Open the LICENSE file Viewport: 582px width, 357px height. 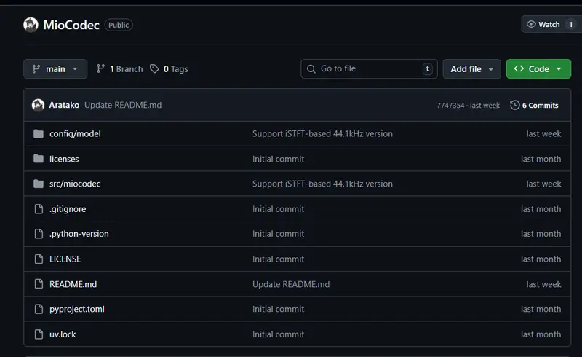(x=65, y=259)
